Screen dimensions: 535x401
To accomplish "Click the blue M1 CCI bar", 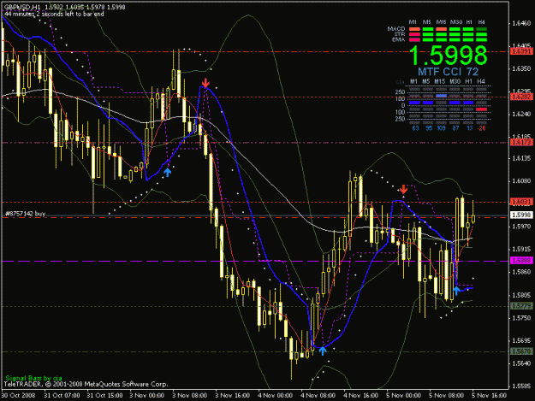I will (414, 103).
